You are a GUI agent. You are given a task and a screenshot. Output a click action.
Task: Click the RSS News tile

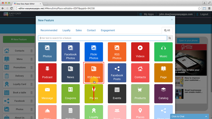pyautogui.click(x=94, y=73)
